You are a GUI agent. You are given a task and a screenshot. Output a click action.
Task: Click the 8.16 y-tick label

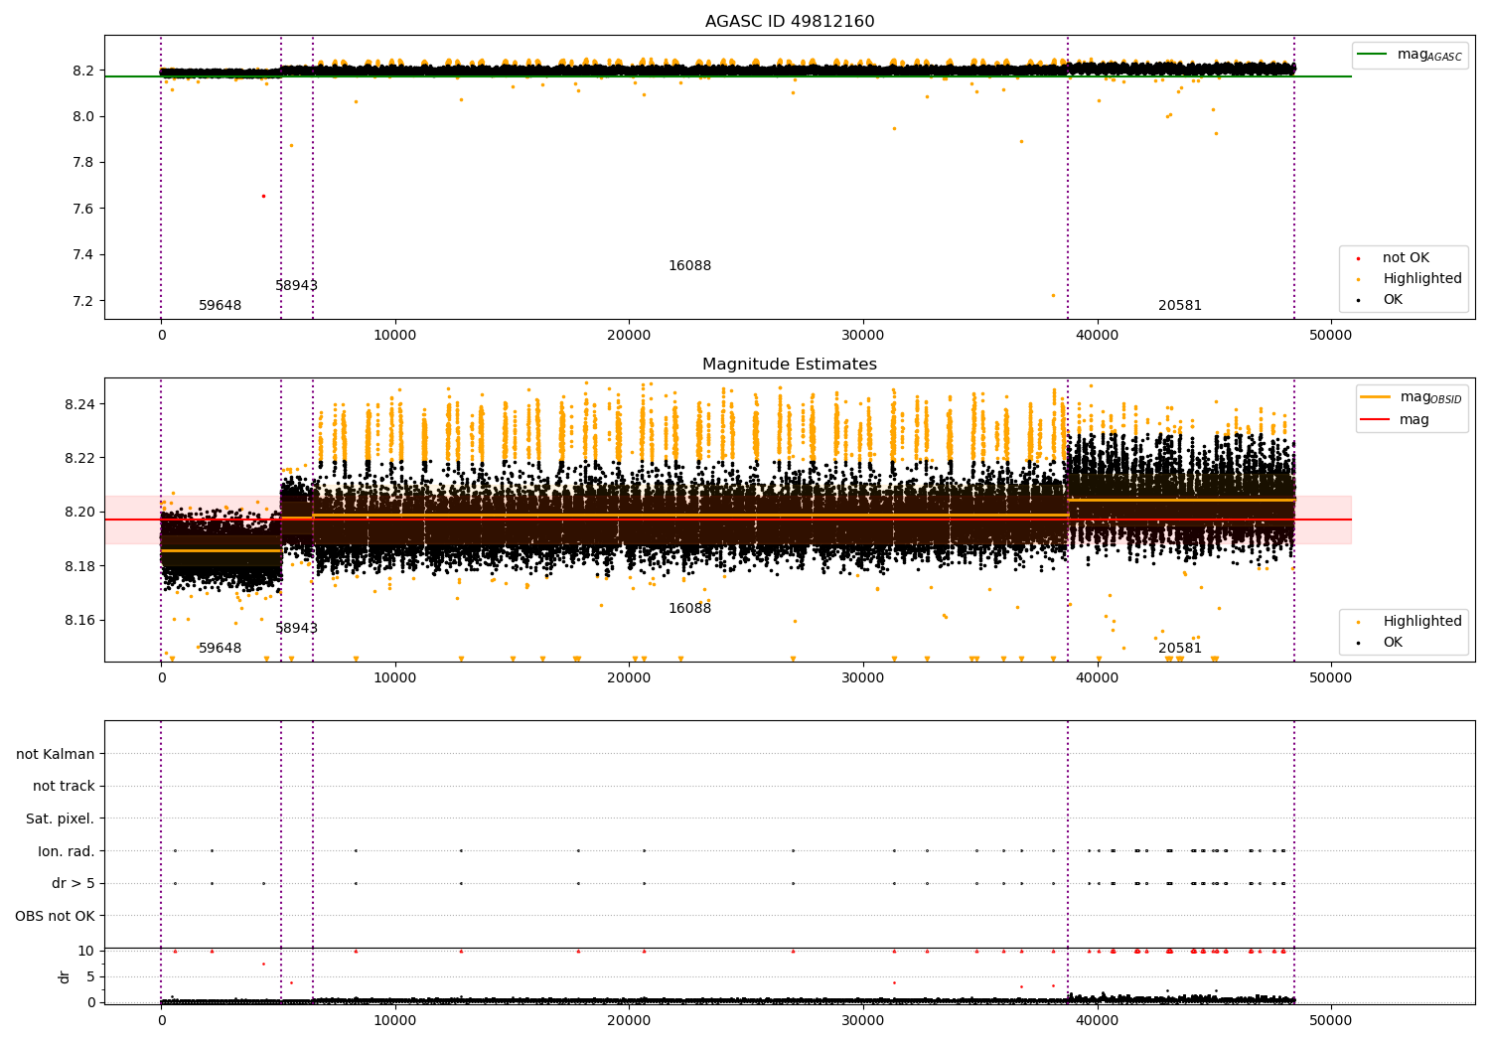pyautogui.click(x=79, y=621)
